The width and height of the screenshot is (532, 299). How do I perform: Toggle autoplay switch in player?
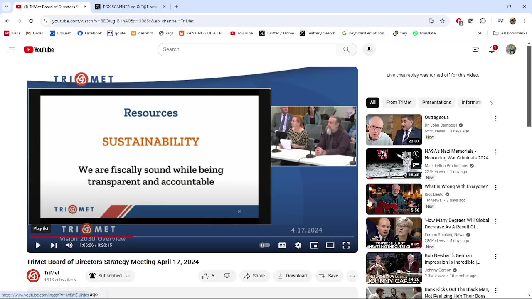pyautogui.click(x=265, y=245)
